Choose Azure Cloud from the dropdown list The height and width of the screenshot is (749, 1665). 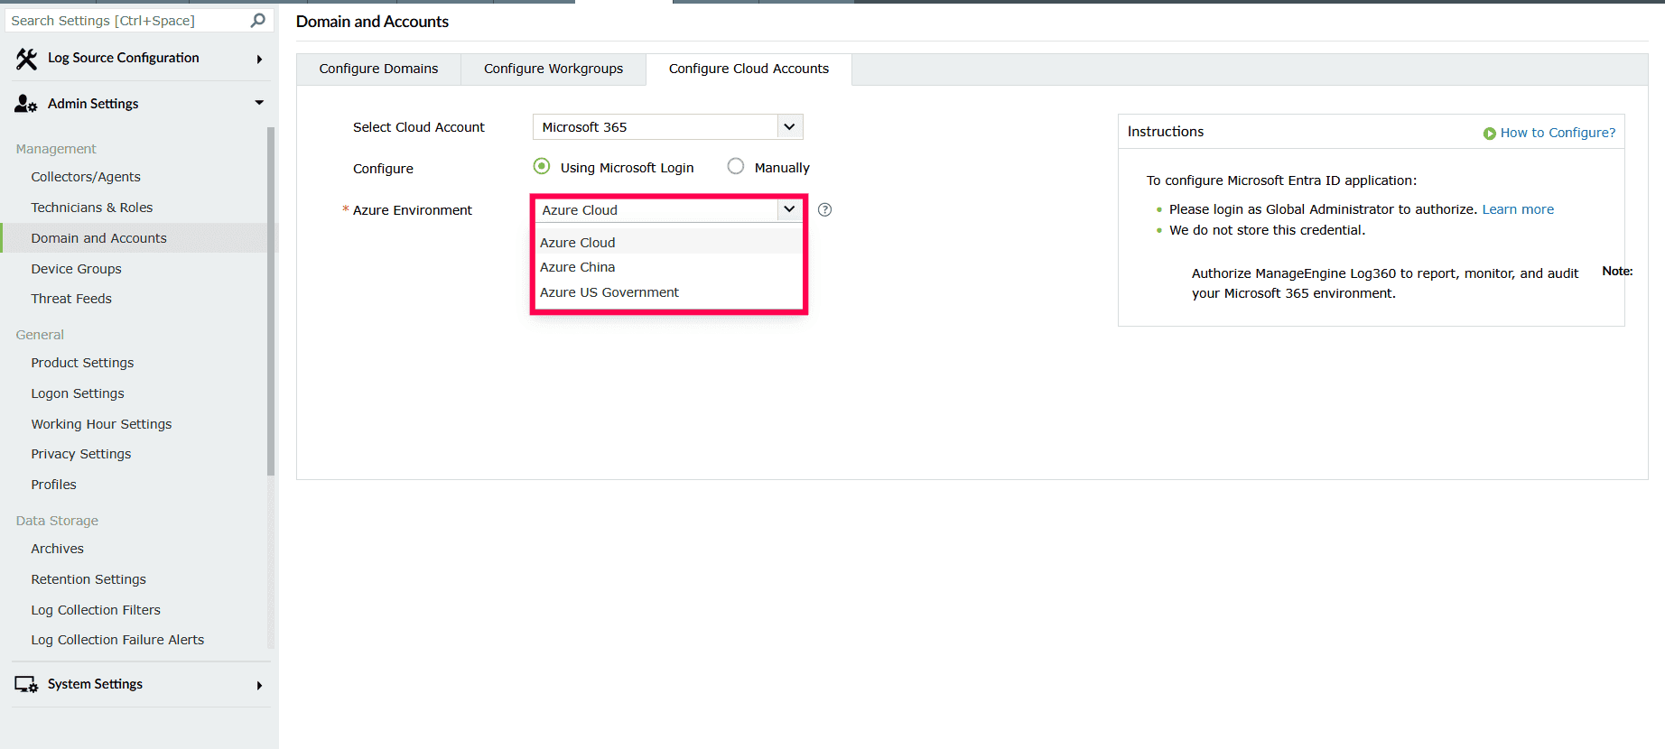668,242
